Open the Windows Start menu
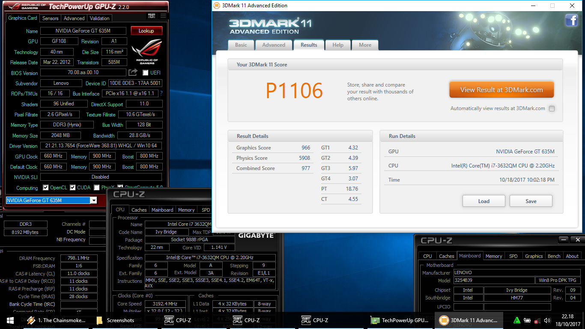This screenshot has width=585, height=329. point(9,320)
